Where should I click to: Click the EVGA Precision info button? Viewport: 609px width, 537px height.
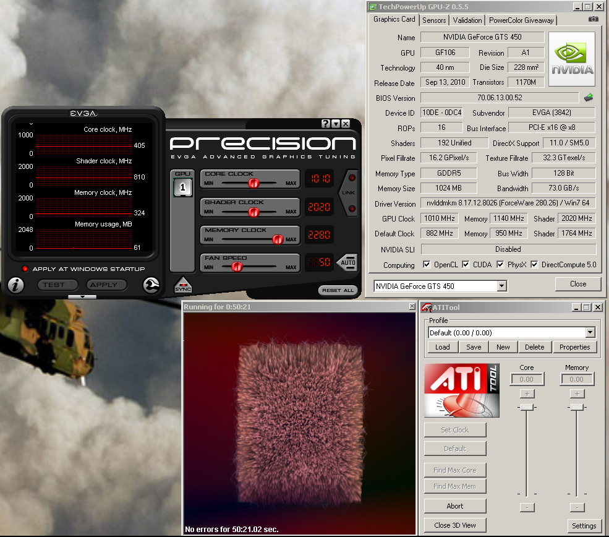[x=16, y=285]
